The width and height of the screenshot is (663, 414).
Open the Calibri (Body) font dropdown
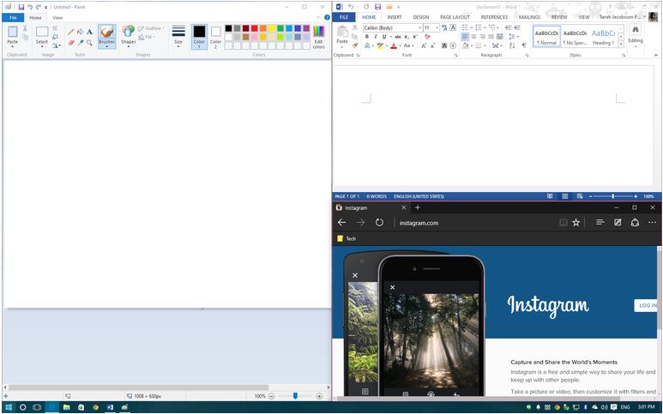point(393,28)
